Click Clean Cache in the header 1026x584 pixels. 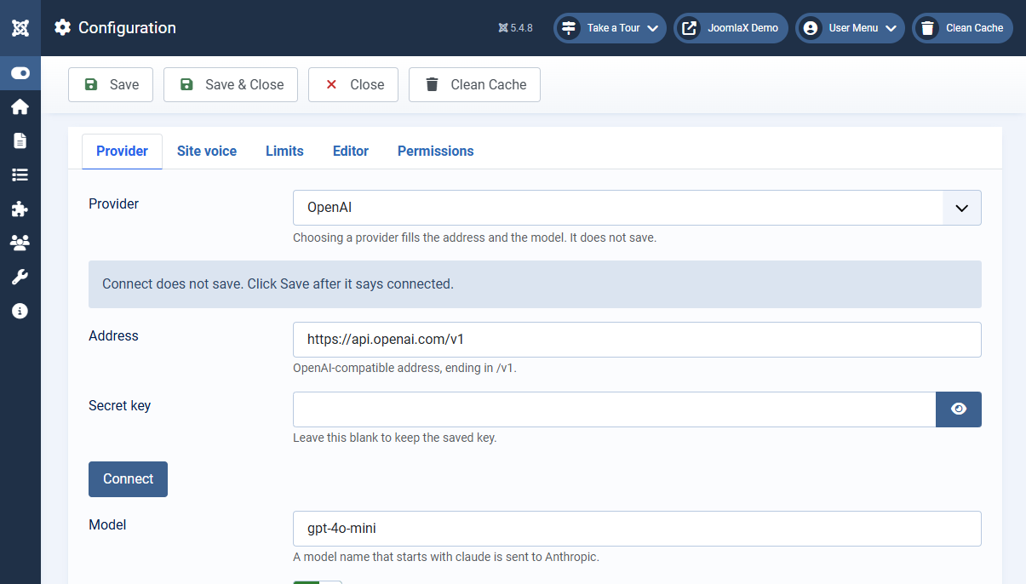click(x=962, y=28)
